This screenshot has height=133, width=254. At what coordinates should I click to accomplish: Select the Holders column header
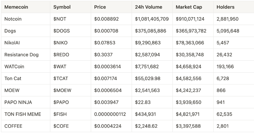225,7
